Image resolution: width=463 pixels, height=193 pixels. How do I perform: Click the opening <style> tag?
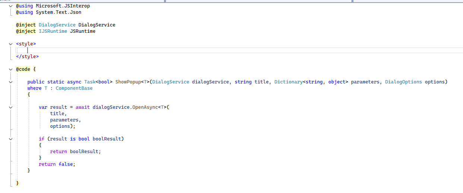tap(26, 44)
